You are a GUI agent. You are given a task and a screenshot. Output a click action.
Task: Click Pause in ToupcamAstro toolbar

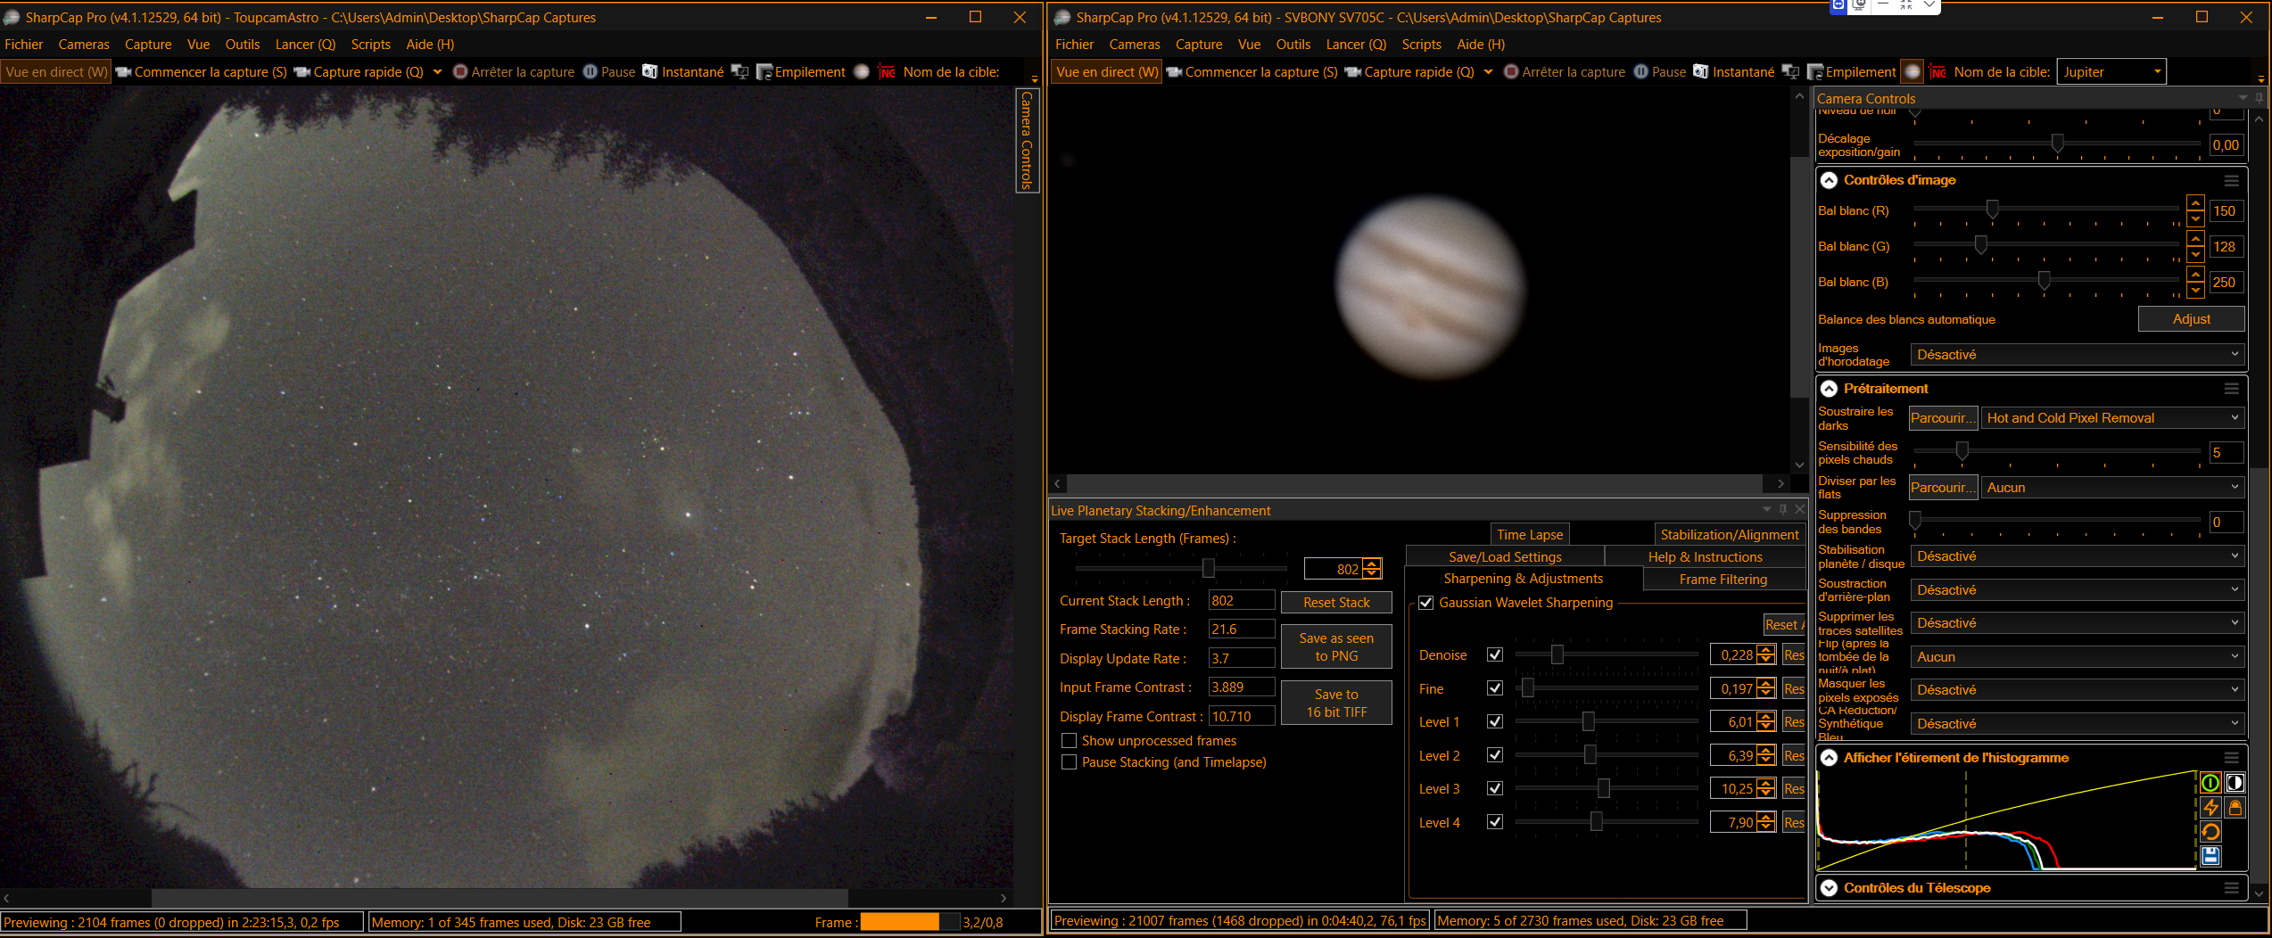pyautogui.click(x=608, y=71)
